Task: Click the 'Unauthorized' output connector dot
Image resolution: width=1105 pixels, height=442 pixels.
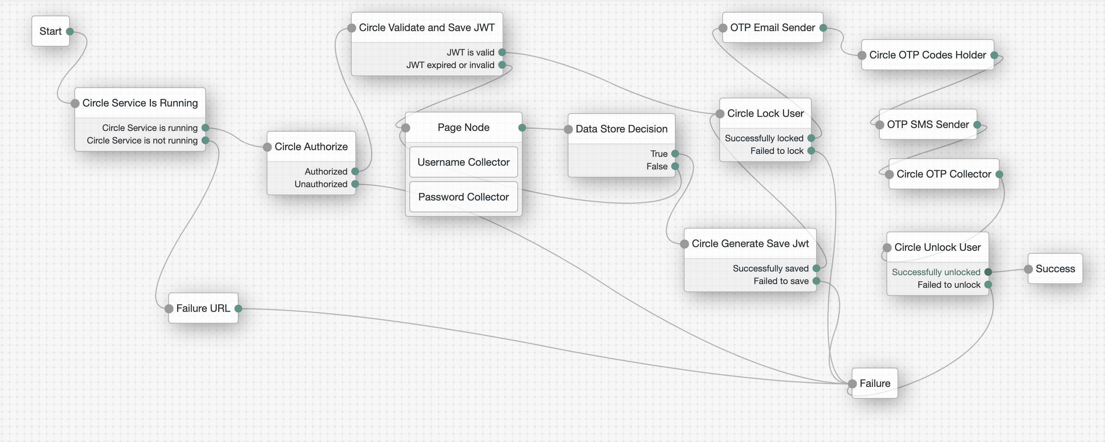Action: coord(355,184)
